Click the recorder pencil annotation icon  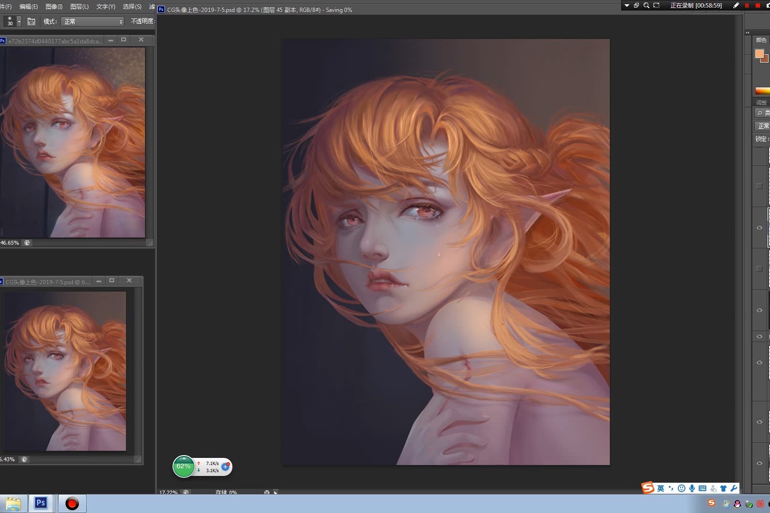(736, 6)
